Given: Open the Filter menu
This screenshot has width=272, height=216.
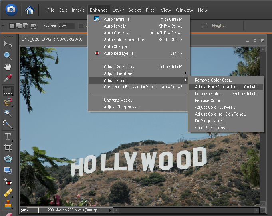Looking at the screenshot, I should (151, 10).
